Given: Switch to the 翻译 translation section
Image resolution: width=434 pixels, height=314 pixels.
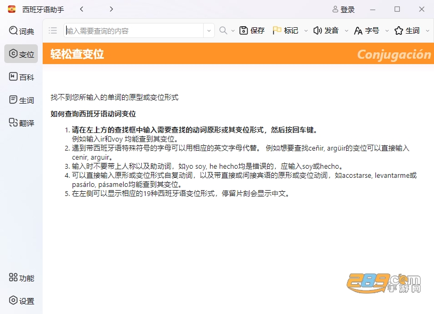Looking at the screenshot, I should 21,122.
